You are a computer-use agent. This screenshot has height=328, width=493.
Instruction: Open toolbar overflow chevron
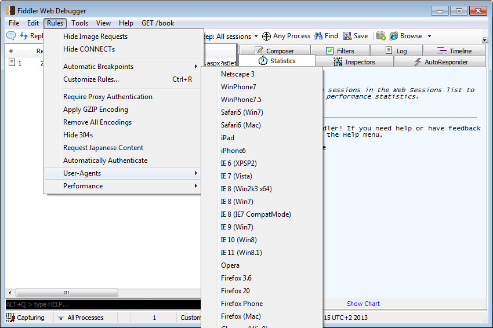[x=484, y=39]
